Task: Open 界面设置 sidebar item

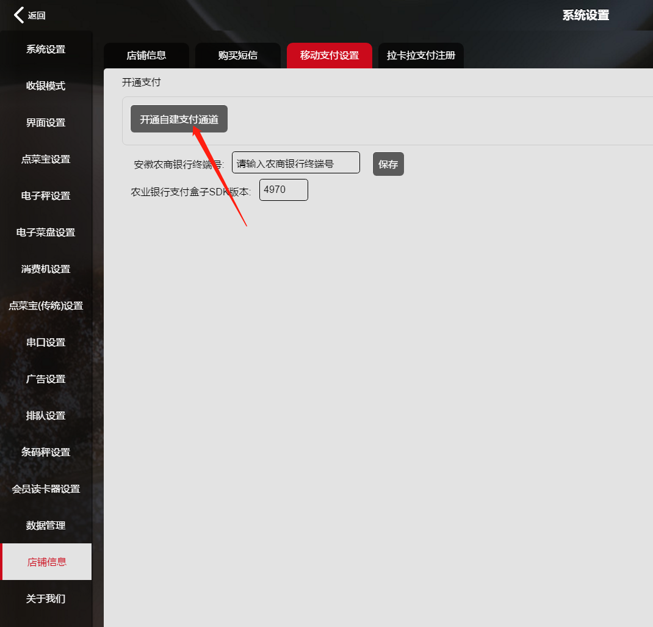Action: point(46,123)
